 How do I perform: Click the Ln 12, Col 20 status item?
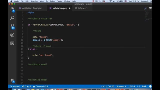108,86
